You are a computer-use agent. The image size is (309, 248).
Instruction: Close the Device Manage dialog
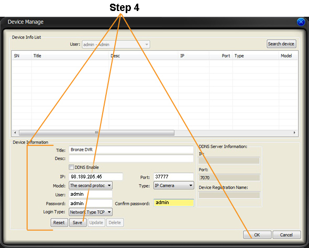point(301,22)
